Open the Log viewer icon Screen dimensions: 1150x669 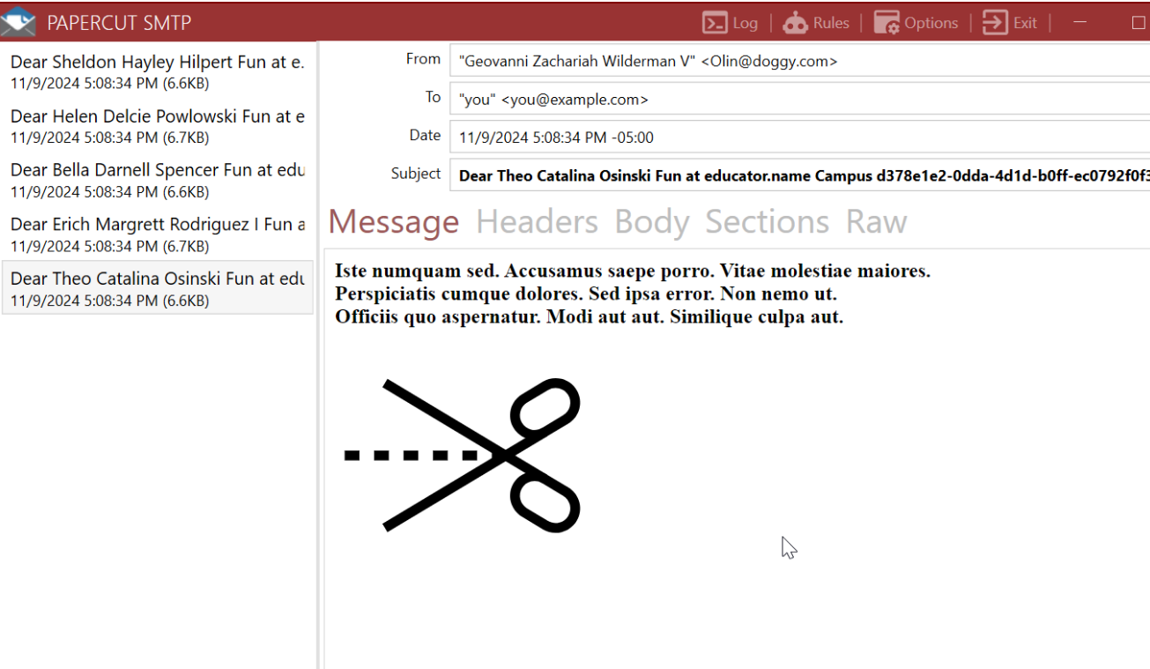716,22
